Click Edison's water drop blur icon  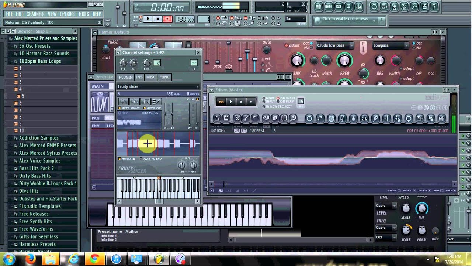tap(354, 118)
